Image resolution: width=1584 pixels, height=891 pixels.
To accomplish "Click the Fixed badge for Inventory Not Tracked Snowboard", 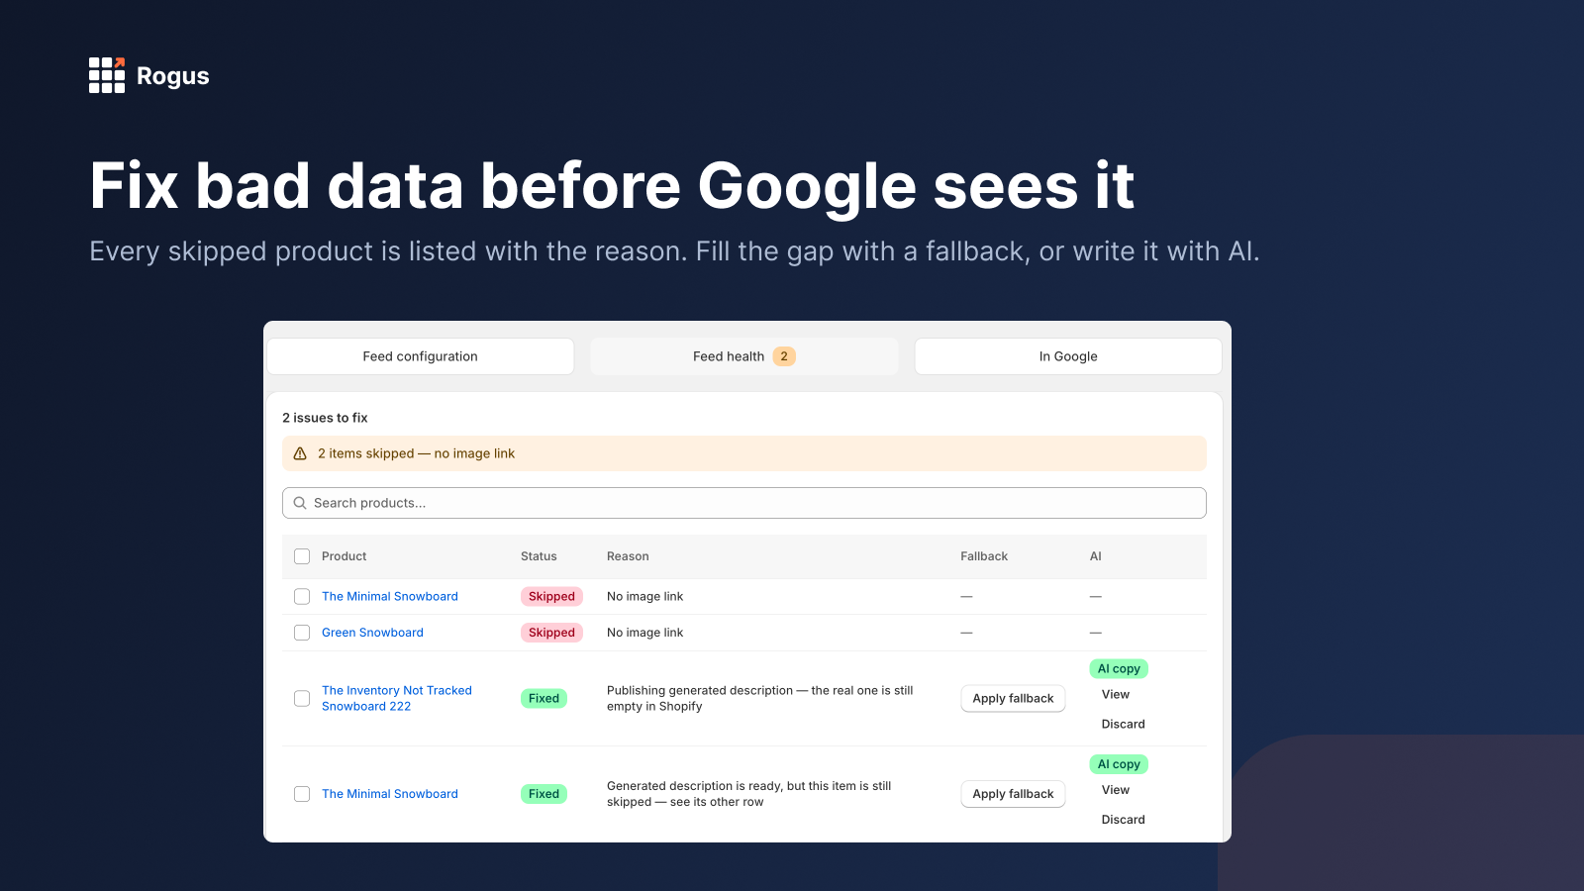I will (x=544, y=699).
